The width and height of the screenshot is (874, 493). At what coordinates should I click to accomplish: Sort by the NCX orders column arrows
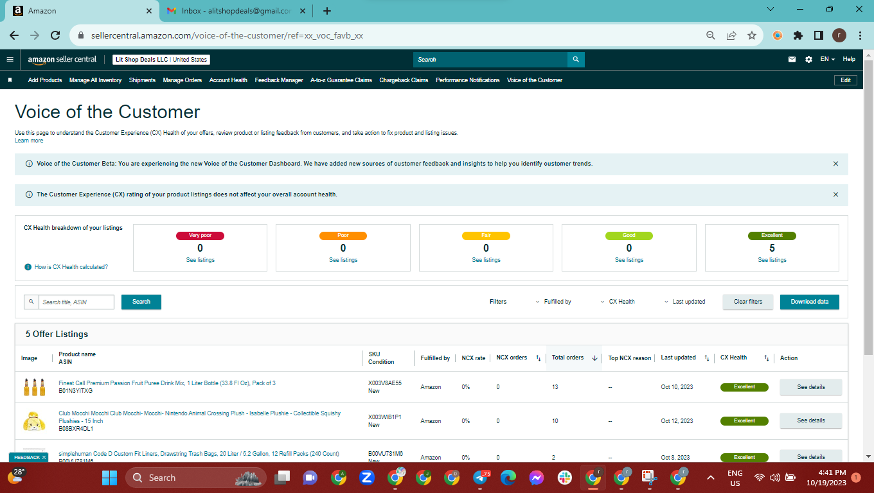[538, 358]
